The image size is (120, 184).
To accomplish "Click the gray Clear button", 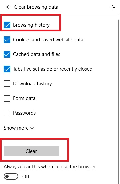I will [x=31, y=151].
